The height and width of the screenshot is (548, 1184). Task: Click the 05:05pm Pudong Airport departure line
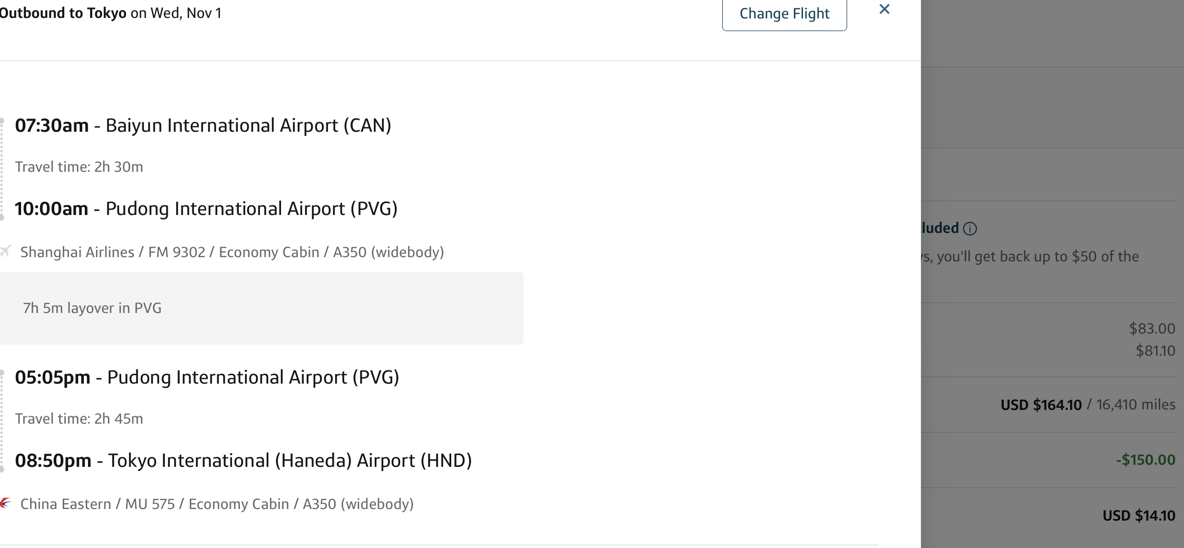coord(207,378)
